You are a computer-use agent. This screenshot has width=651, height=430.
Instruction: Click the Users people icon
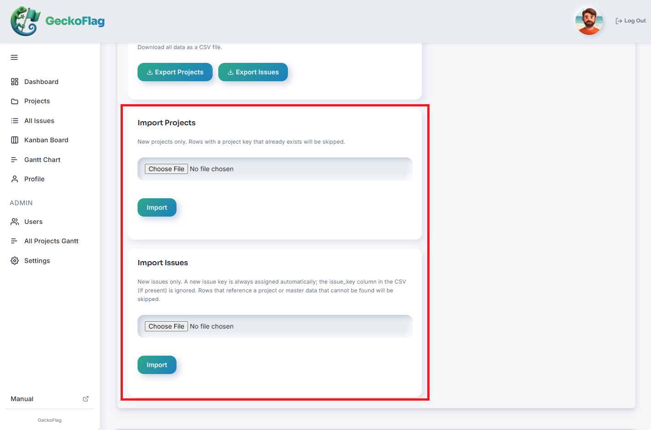15,222
